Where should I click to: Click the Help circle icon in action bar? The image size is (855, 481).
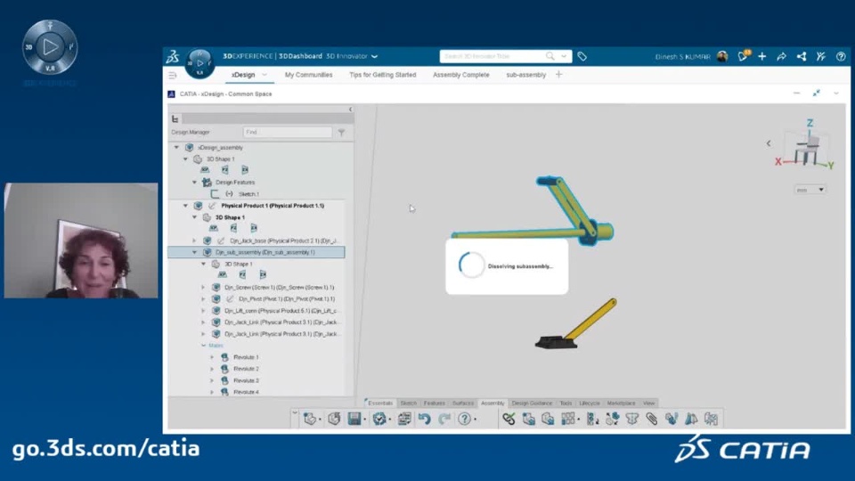464,419
